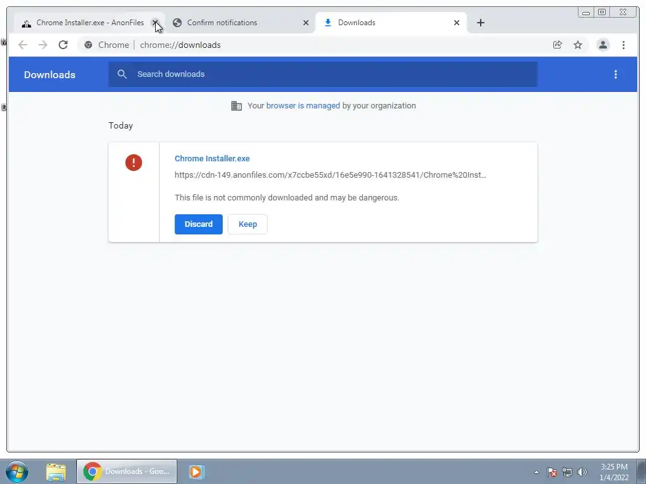The height and width of the screenshot is (484, 646).
Task: Open the Action Center flag icon
Action: (x=552, y=472)
